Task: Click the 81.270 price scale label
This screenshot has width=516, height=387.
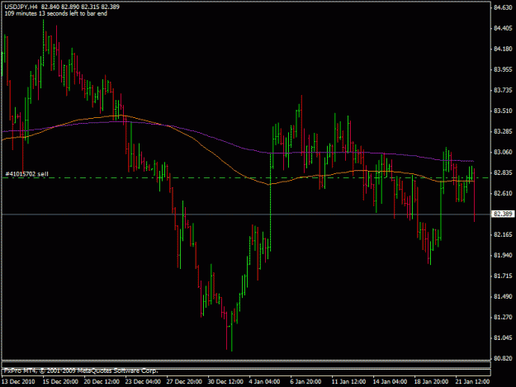Action: [x=503, y=317]
